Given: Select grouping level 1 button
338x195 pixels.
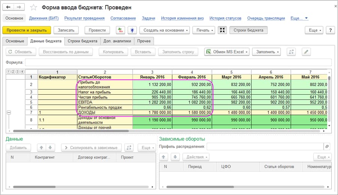Looking at the screenshot, I should click(x=9, y=72).
